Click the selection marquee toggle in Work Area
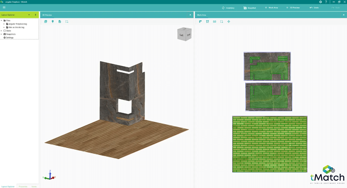 pos(221,21)
